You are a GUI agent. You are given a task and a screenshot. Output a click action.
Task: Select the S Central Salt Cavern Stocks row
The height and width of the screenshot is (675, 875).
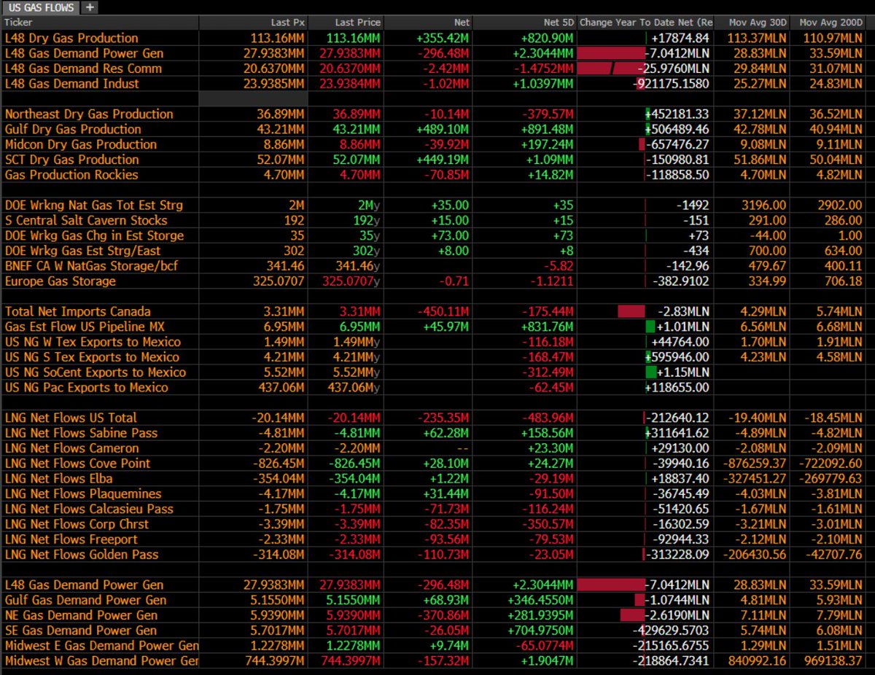[x=86, y=221]
